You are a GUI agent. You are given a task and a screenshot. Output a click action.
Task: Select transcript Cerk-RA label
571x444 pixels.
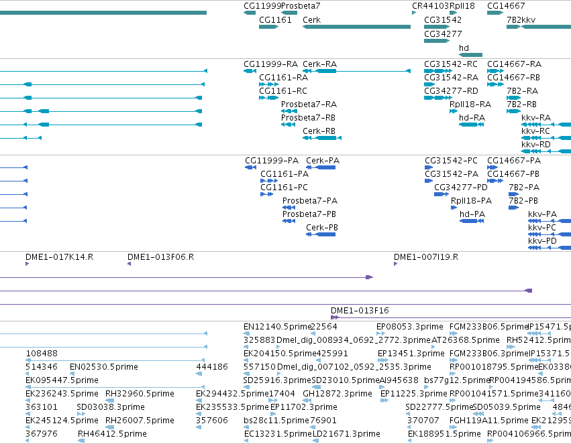click(320, 64)
